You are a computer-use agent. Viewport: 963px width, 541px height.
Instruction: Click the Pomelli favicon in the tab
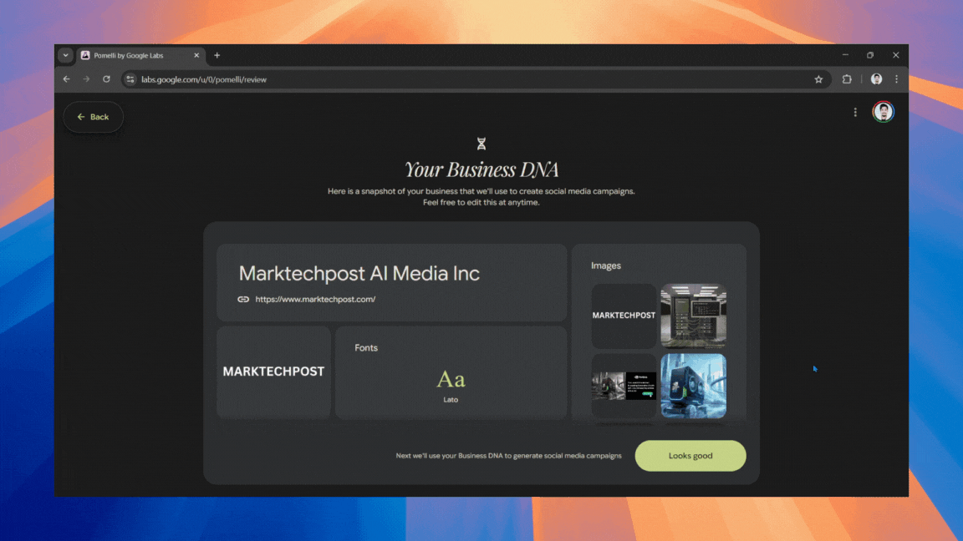pos(85,55)
